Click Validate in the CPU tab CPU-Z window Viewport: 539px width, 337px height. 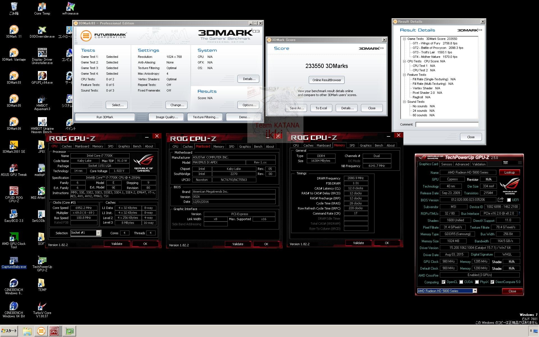click(x=117, y=244)
